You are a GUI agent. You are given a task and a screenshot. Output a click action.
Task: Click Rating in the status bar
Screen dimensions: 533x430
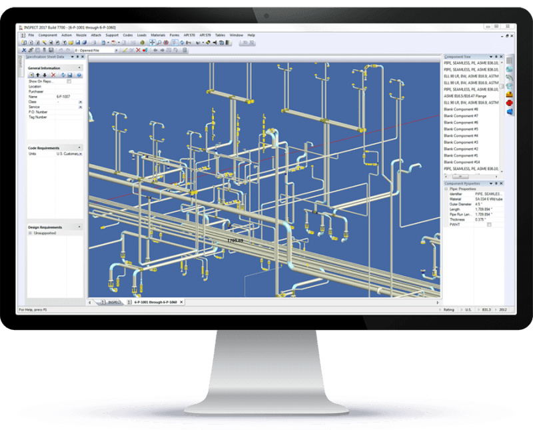448,309
